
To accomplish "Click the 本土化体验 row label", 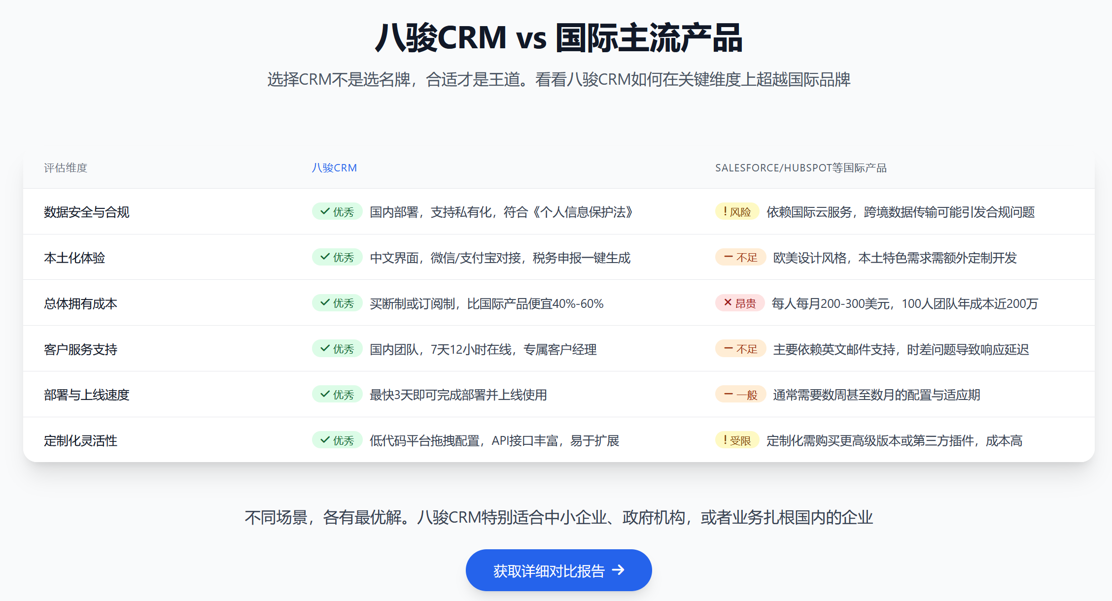I will (74, 257).
